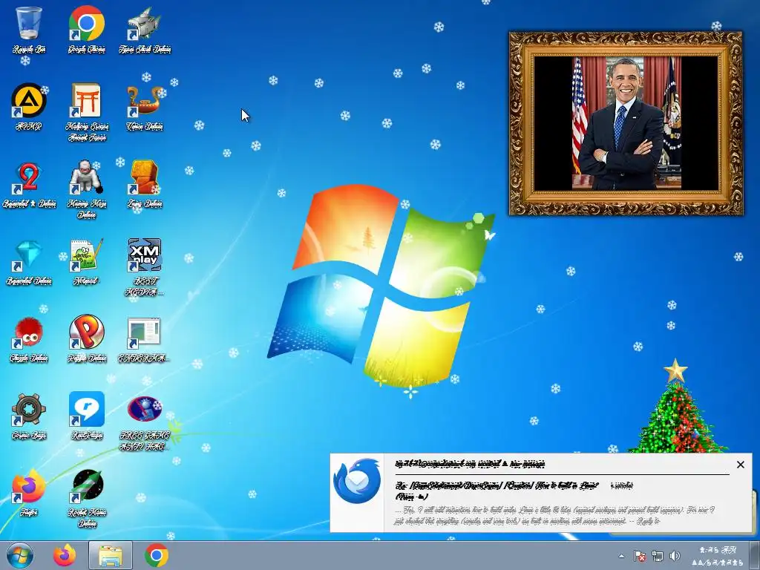The width and height of the screenshot is (760, 570).
Task: Open the Recycle Bin desktop icon
Action: point(29,30)
